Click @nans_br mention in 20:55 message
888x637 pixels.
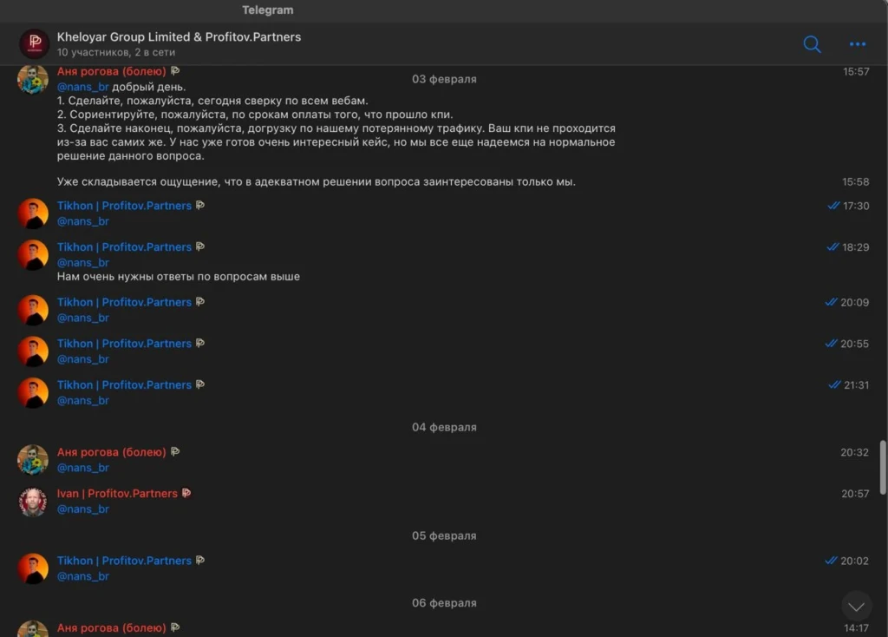[x=82, y=358]
